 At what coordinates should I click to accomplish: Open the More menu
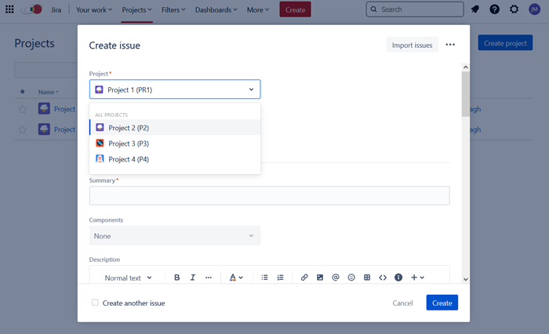258,10
